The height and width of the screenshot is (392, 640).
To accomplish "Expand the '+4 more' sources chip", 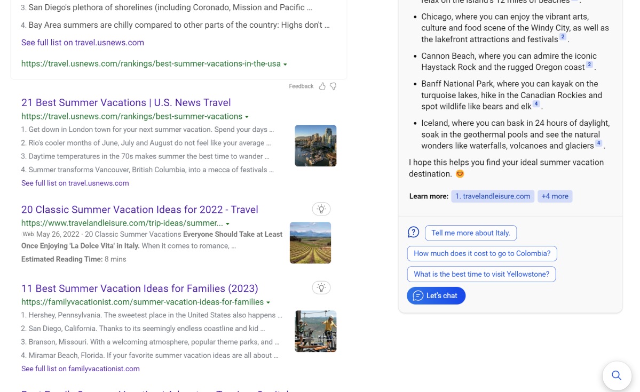I will (x=555, y=196).
